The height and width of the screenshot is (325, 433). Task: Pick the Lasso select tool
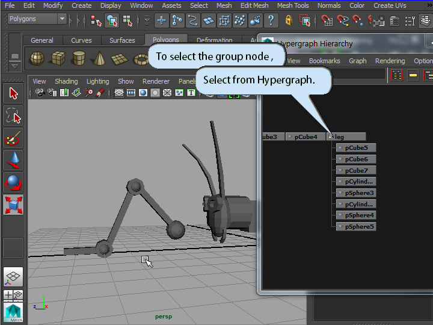point(13,116)
